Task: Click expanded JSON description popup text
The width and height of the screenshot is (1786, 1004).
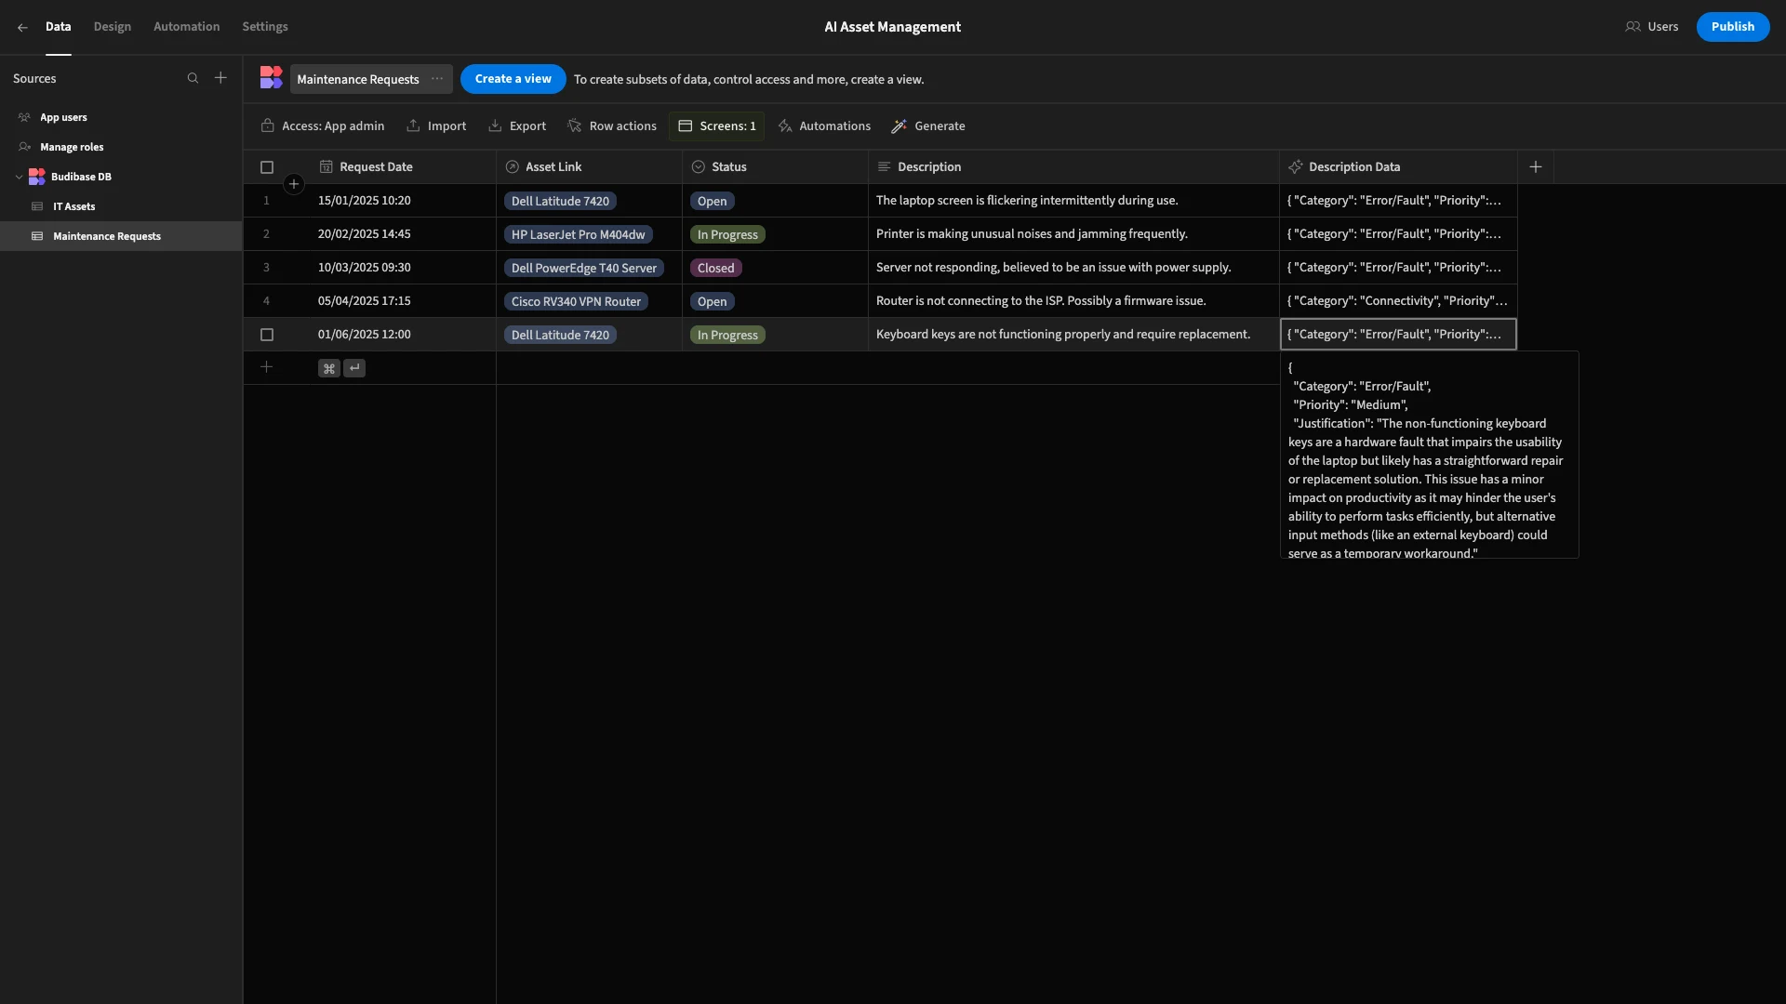Action: coord(1429,456)
